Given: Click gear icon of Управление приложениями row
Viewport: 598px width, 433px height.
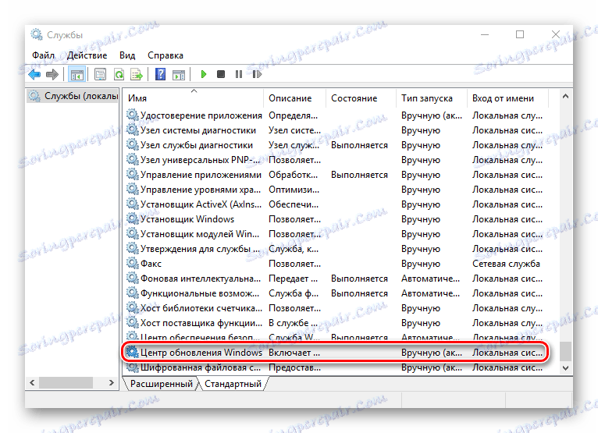Looking at the screenshot, I should click(x=133, y=174).
